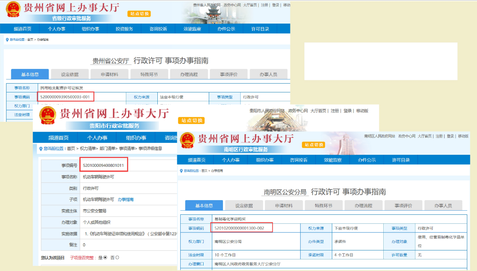
Task: Select the 办事人员 tab on the 南明区公安分局 page
Action: tap(443, 205)
